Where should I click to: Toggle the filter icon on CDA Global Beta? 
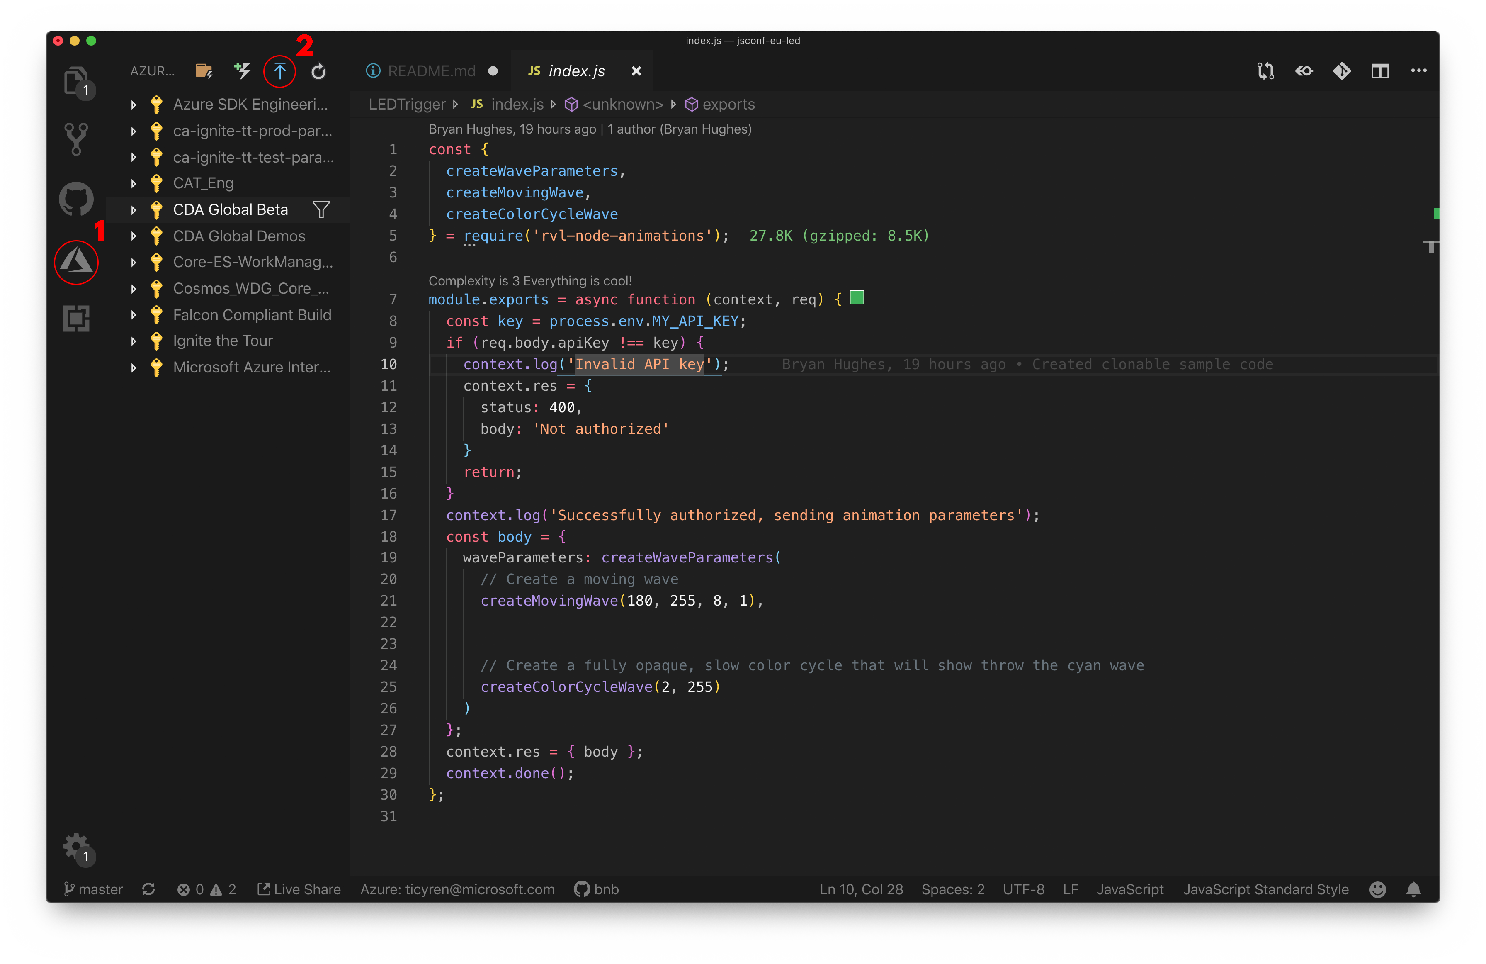322,209
